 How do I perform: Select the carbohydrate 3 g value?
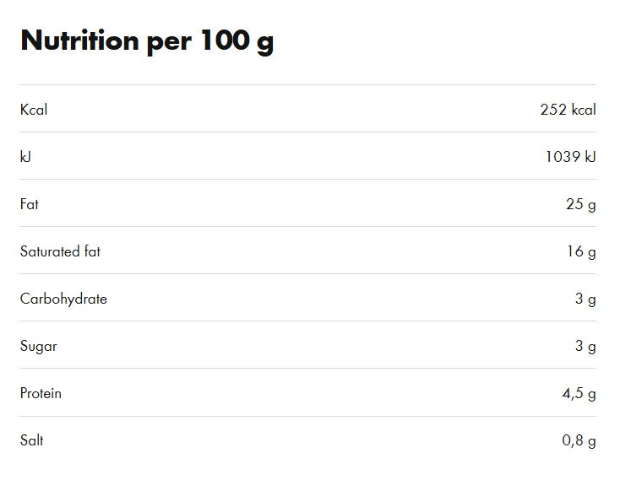pos(585,299)
